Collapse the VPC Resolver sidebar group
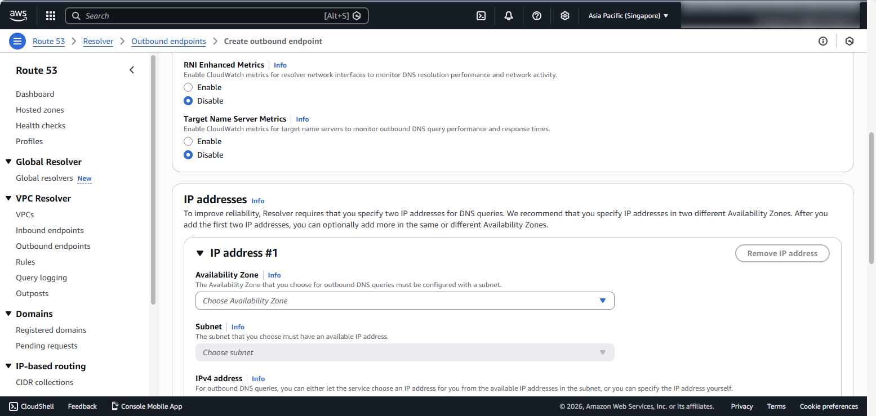Screen dimensions: 876x416 [8, 198]
